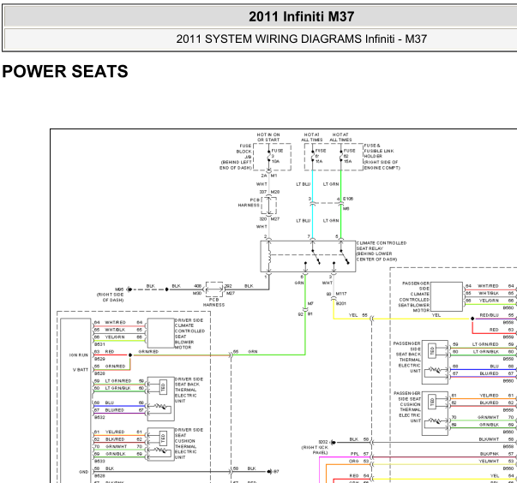Image resolution: width=517 pixels, height=483 pixels.
Task: Click 'CLIMATE CONTROLLED SEAT RELAY' label
Action: pos(382,251)
